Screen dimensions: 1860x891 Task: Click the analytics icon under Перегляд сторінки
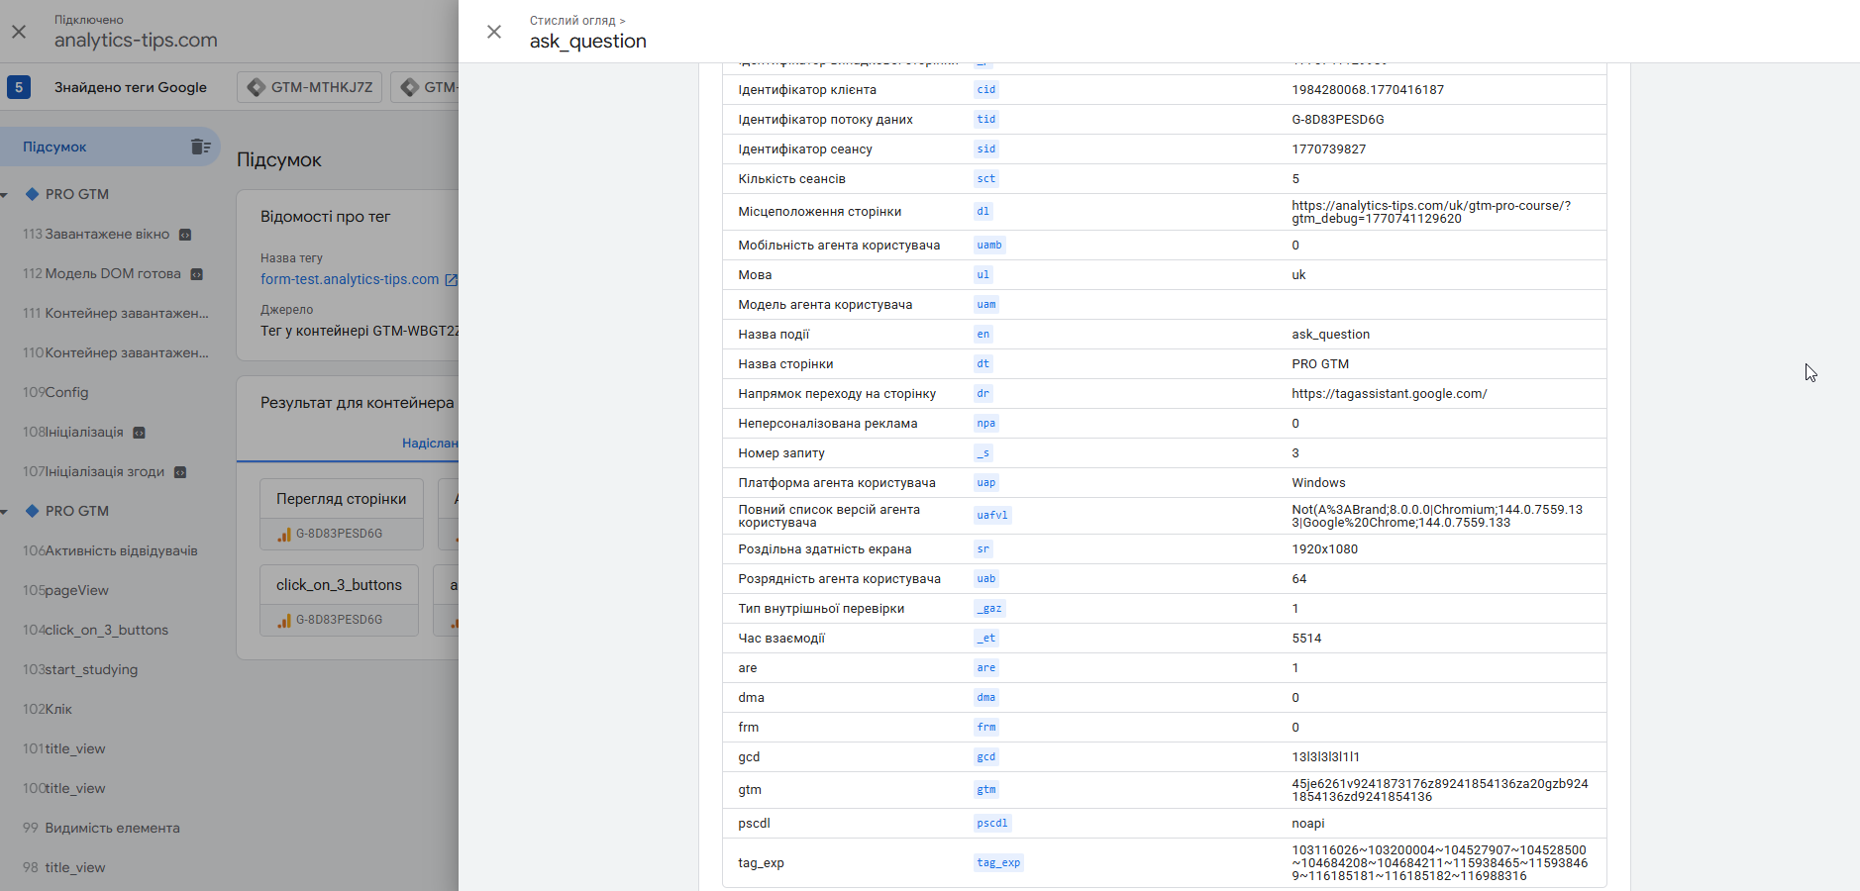coord(284,534)
